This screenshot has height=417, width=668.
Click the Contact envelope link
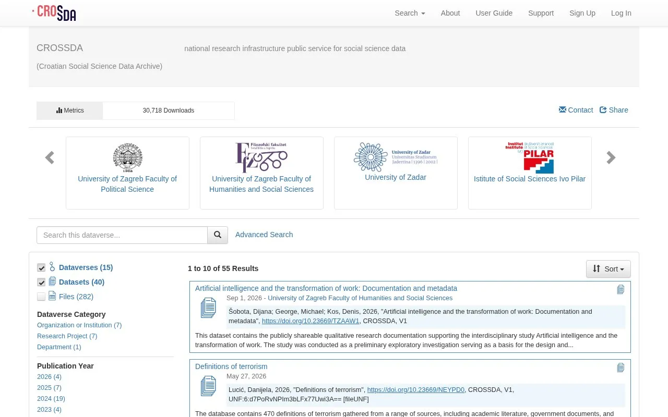point(576,110)
